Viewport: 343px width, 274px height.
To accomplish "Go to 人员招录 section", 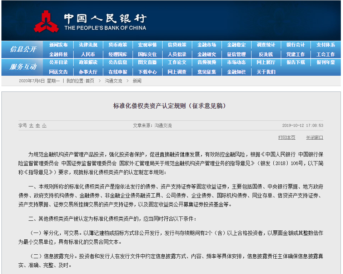I will click(177, 54).
